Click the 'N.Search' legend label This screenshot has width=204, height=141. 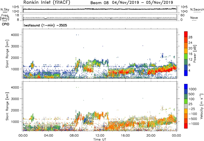(x=197, y=9)
